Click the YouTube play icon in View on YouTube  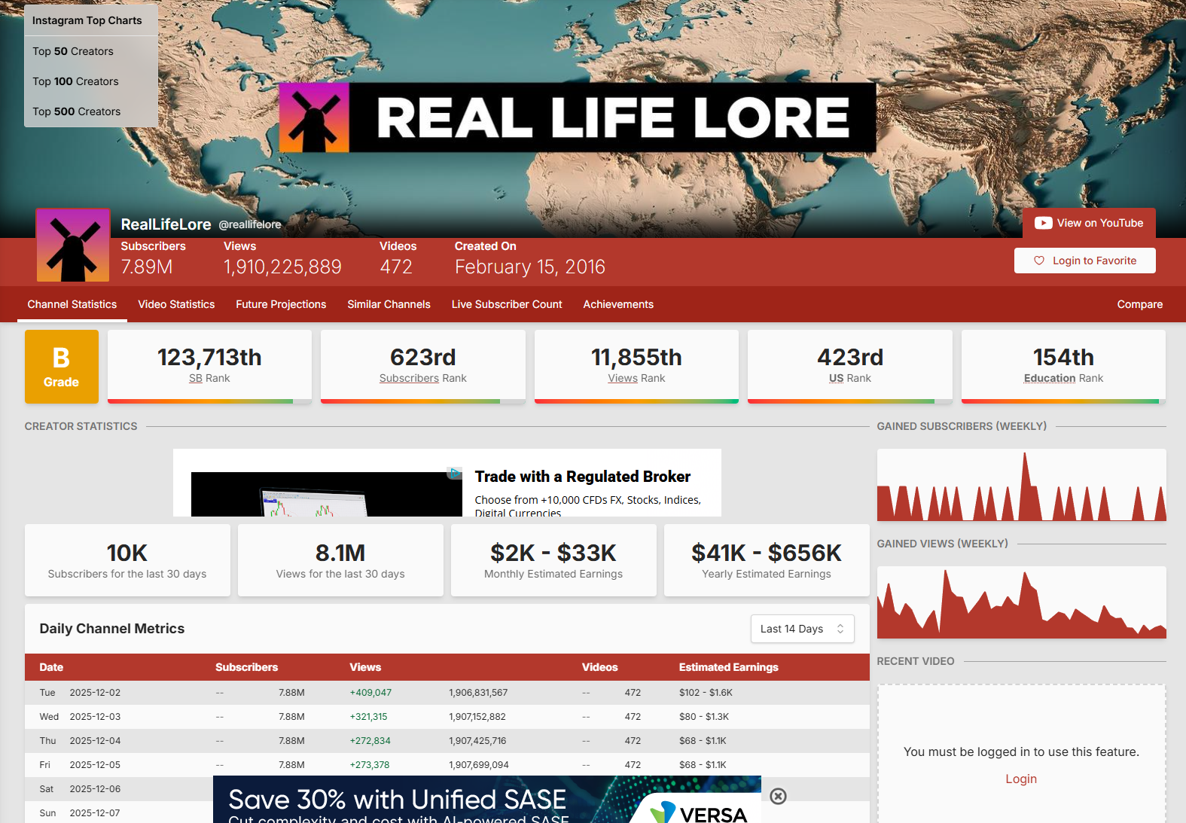pos(1043,223)
